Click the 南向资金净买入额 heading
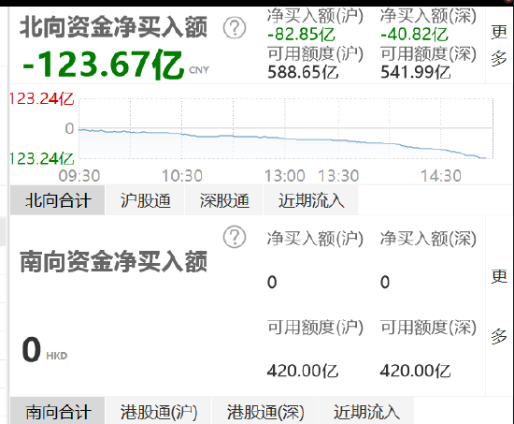Image resolution: width=514 pixels, height=424 pixels. click(x=113, y=262)
